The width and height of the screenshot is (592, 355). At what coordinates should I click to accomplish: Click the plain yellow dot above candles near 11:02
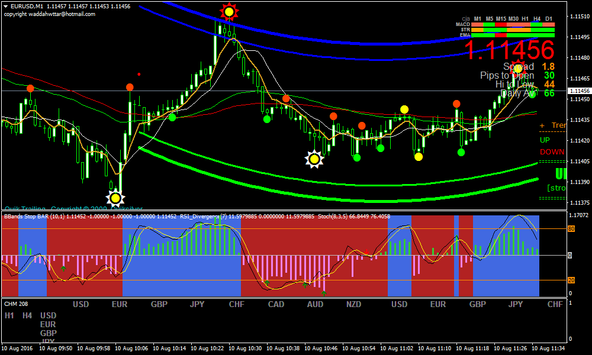tap(404, 109)
